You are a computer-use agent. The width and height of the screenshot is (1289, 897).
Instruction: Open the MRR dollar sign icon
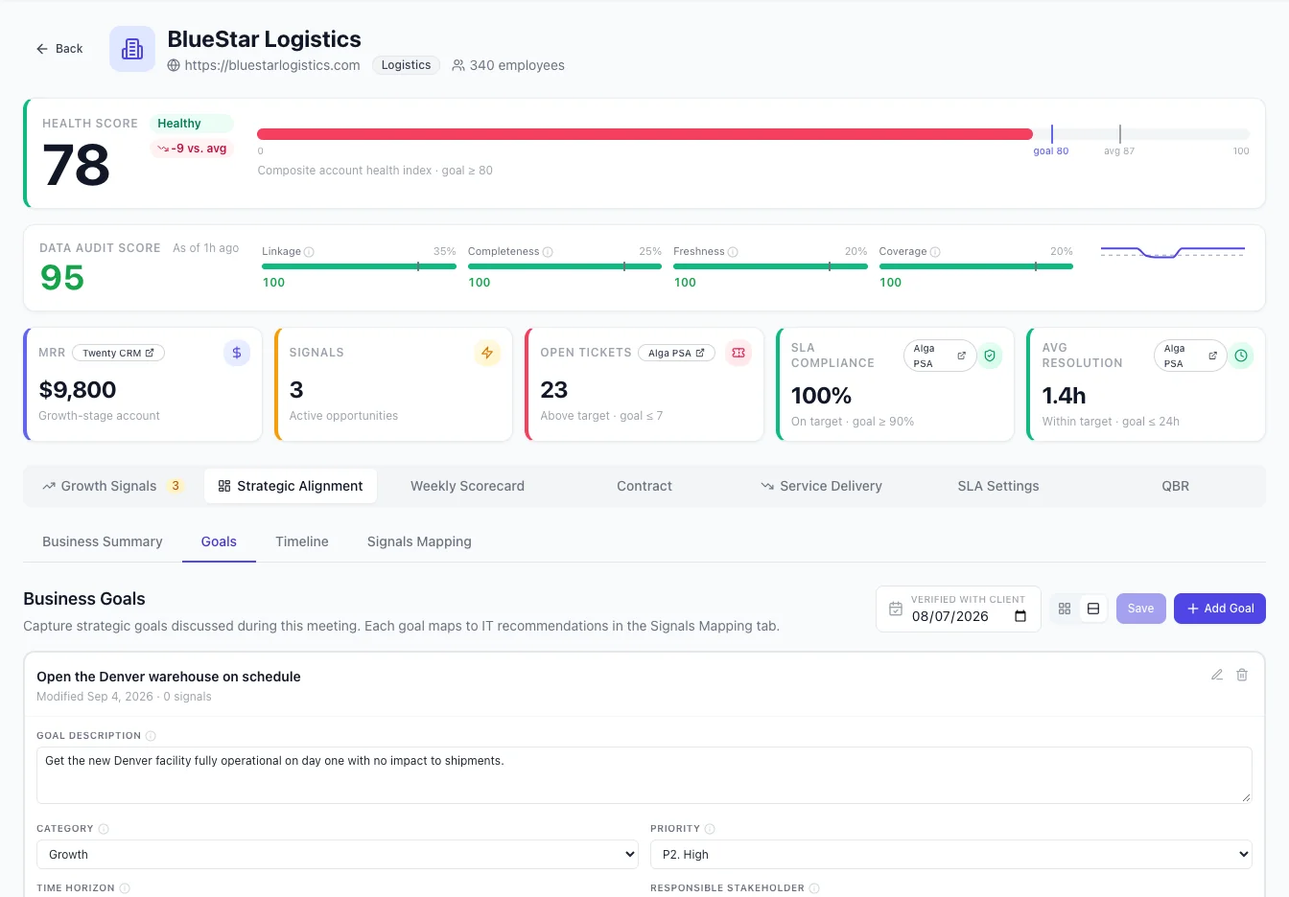(x=237, y=353)
